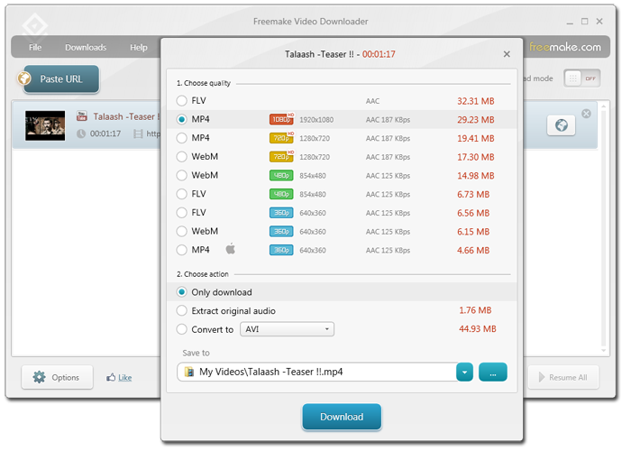Click the Like link
The height and width of the screenshot is (451, 631).
(124, 377)
